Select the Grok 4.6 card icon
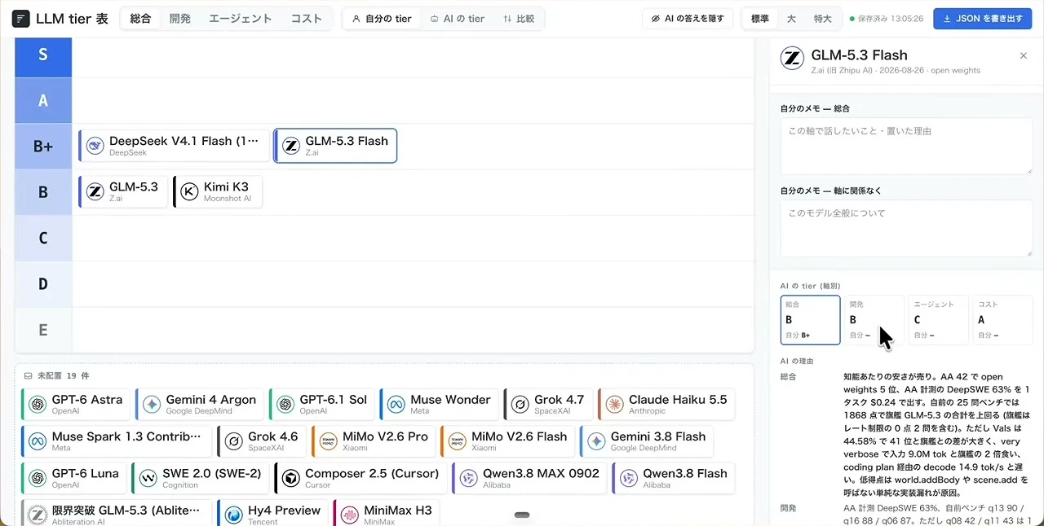The image size is (1044, 526). (233, 441)
